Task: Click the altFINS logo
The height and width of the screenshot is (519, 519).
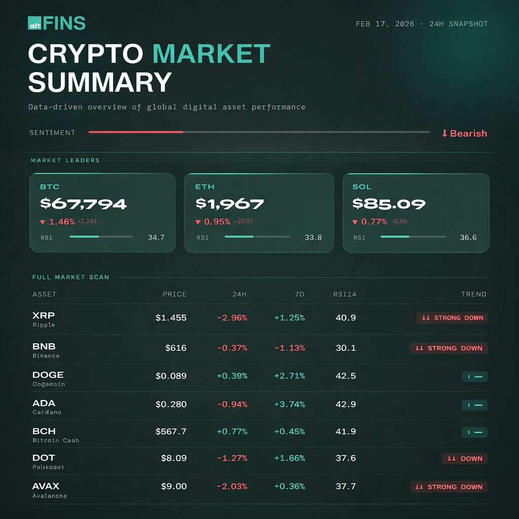Action: (x=57, y=23)
